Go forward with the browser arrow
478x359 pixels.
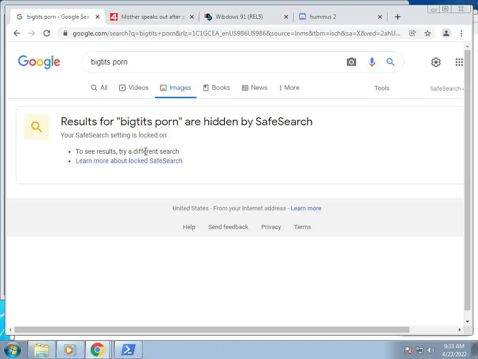coord(32,33)
